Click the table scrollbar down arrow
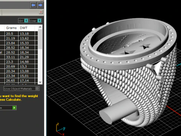181x136 pixels. [40, 82]
